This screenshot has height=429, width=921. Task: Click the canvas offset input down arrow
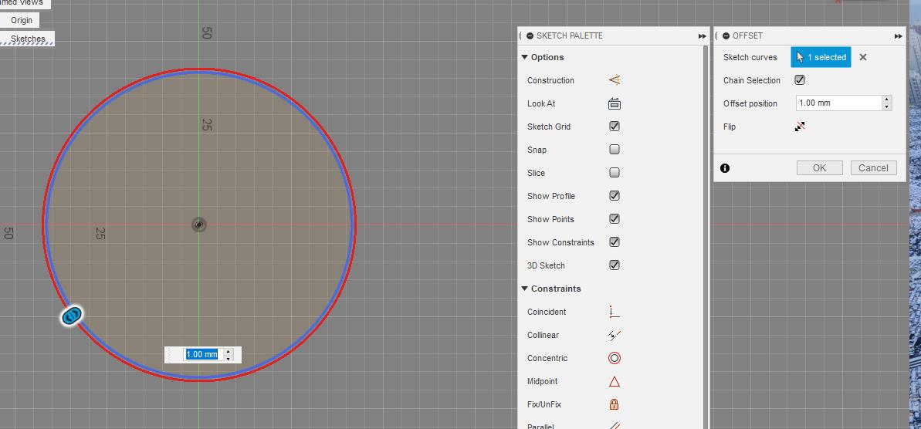(229, 358)
